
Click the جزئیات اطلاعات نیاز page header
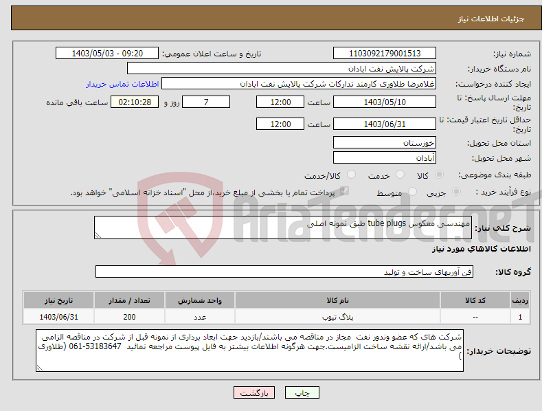pos(491,19)
